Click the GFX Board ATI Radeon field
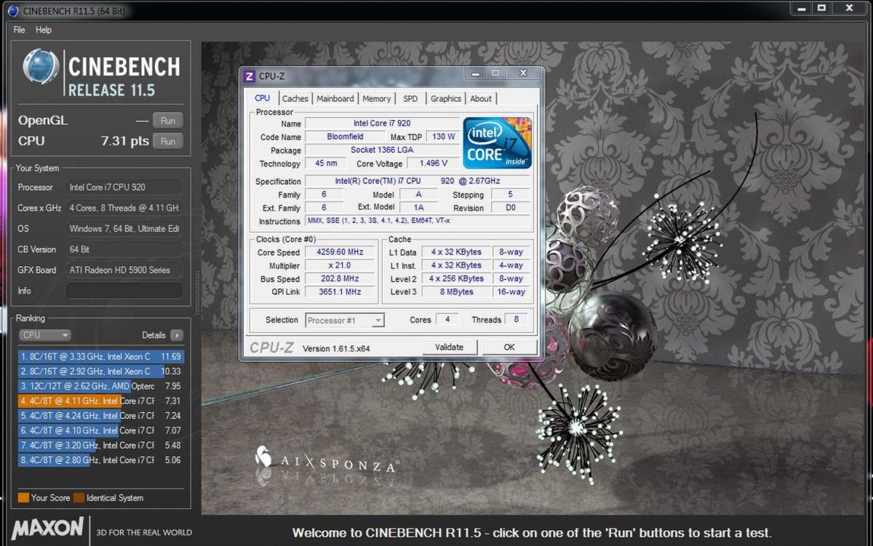This screenshot has height=546, width=873. (x=124, y=270)
